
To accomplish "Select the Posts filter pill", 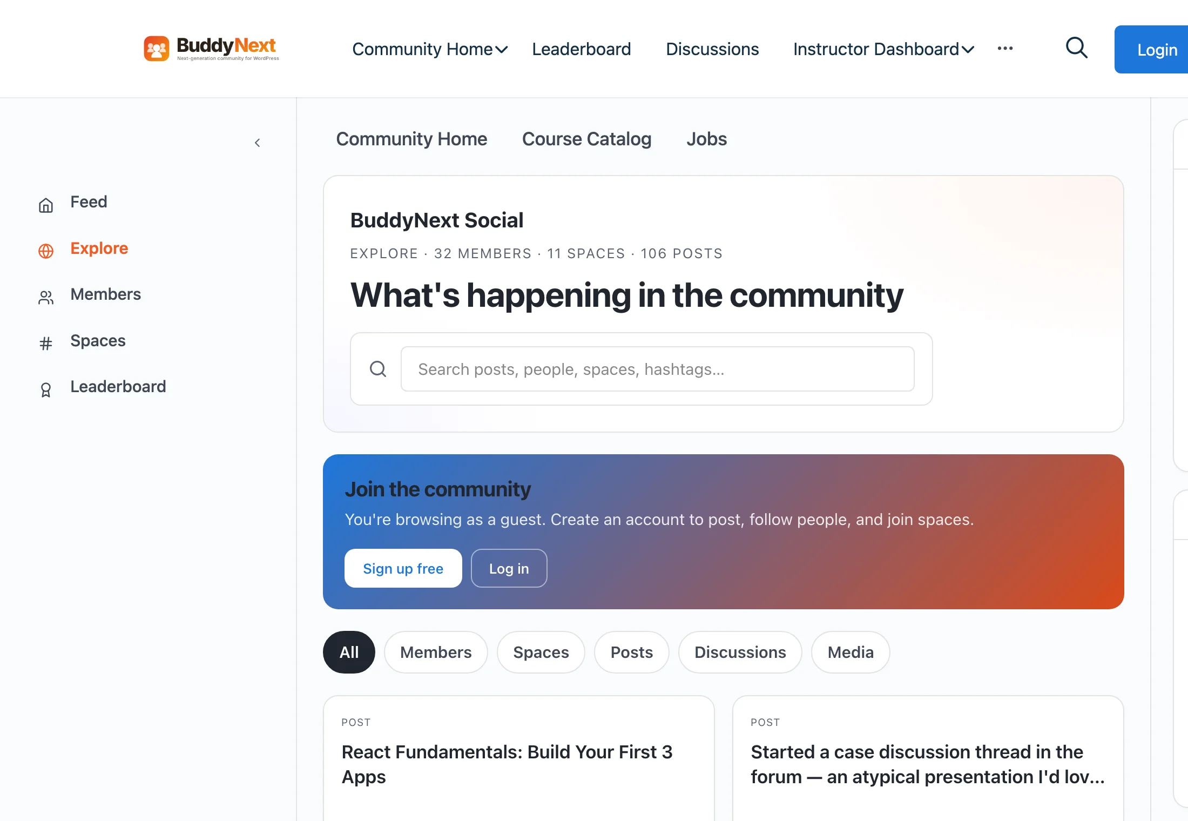I will click(x=632, y=652).
